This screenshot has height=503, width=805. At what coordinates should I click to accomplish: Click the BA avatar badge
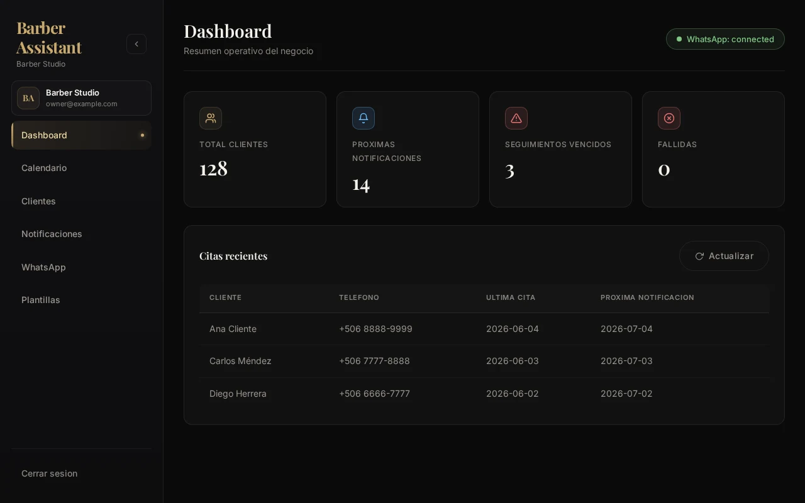28,98
